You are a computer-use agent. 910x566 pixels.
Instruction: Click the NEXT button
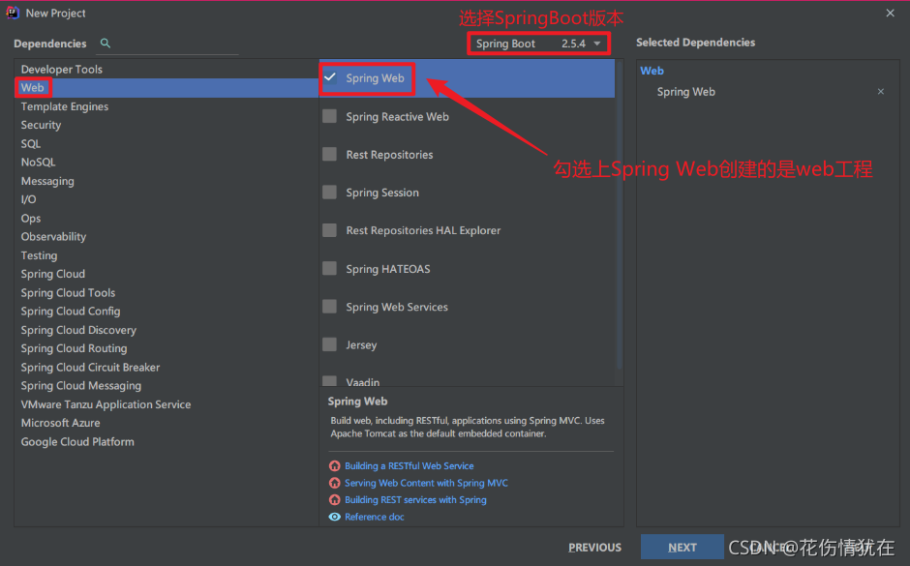(x=682, y=547)
